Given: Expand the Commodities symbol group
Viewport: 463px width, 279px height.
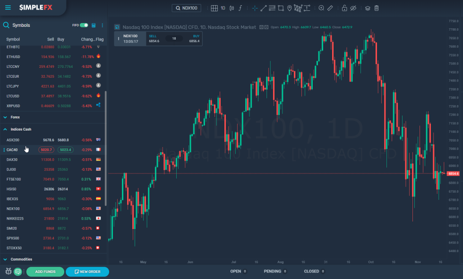Looking at the screenshot, I should 20,259.
